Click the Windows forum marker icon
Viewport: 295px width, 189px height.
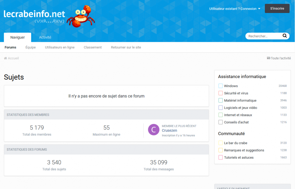pos(220,86)
